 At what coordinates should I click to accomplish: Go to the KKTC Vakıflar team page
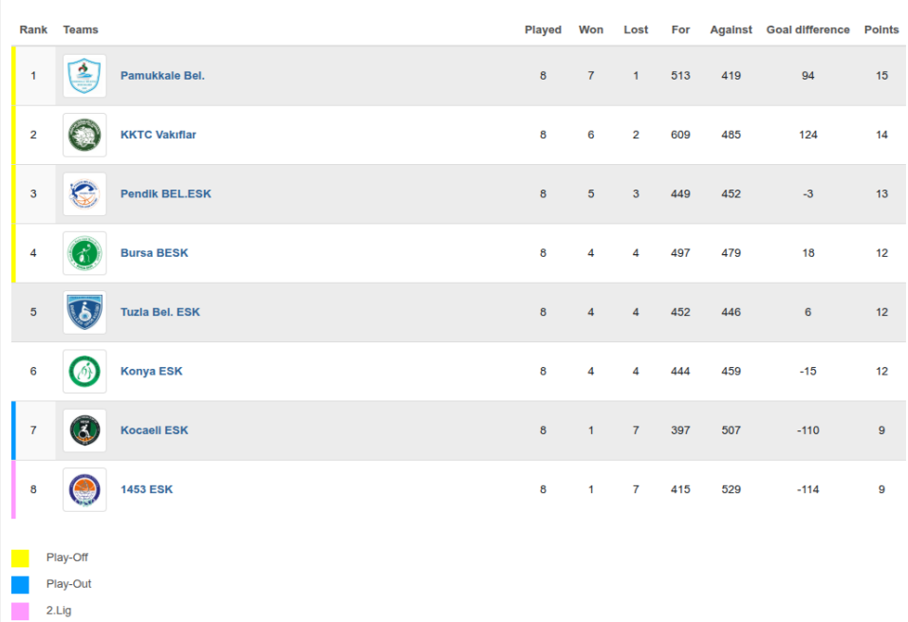(158, 135)
